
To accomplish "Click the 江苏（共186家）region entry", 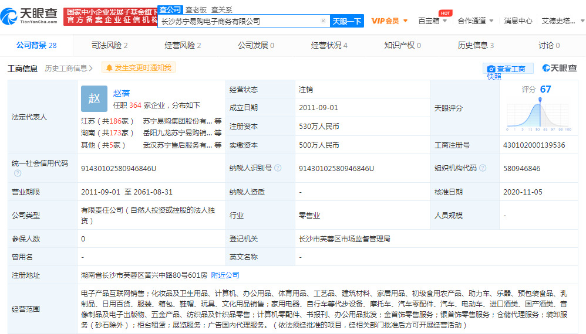I will [107, 121].
